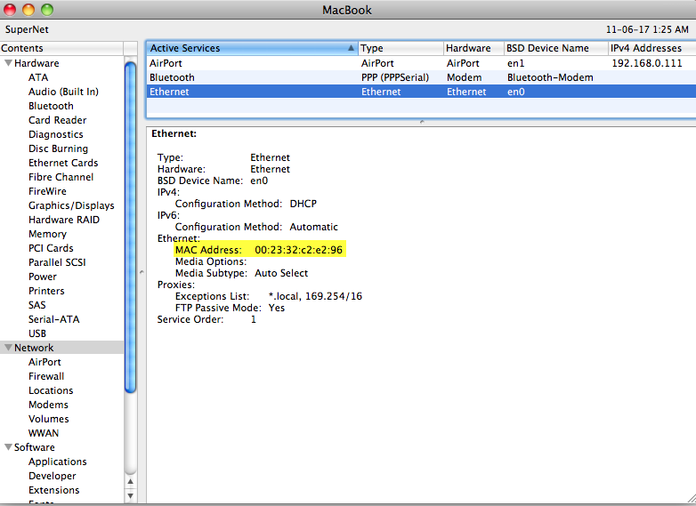Click the Contents column header
Viewport: 696px width, 506px height.
tap(61, 48)
